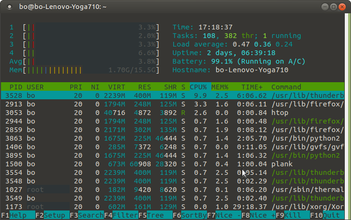Click F7 Nice - button
The image size is (351, 220).
click(x=224, y=215)
